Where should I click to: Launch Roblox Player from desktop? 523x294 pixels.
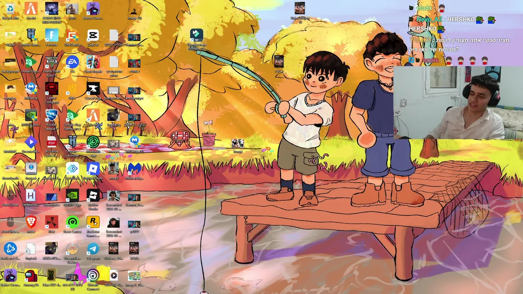[93, 171]
